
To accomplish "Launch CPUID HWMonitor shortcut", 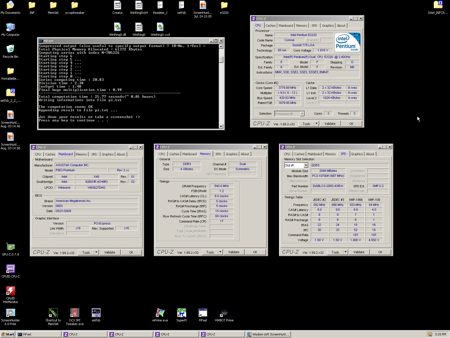I will pyautogui.click(x=10, y=295).
